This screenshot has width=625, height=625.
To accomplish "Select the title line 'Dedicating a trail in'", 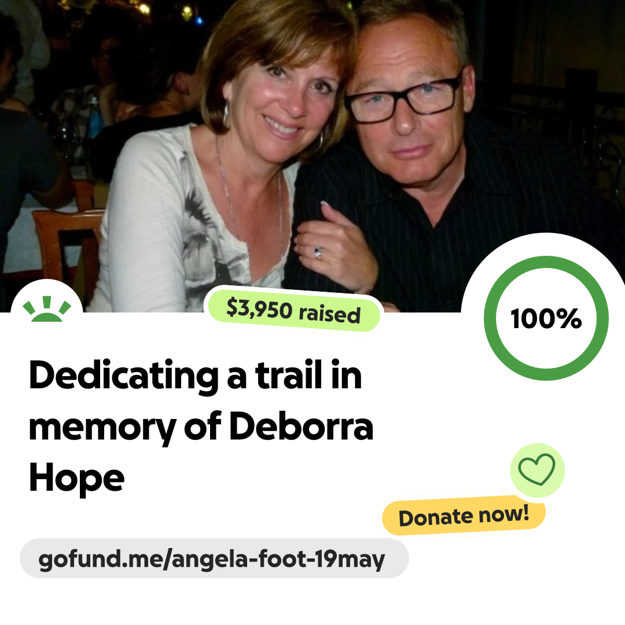I will (196, 375).
